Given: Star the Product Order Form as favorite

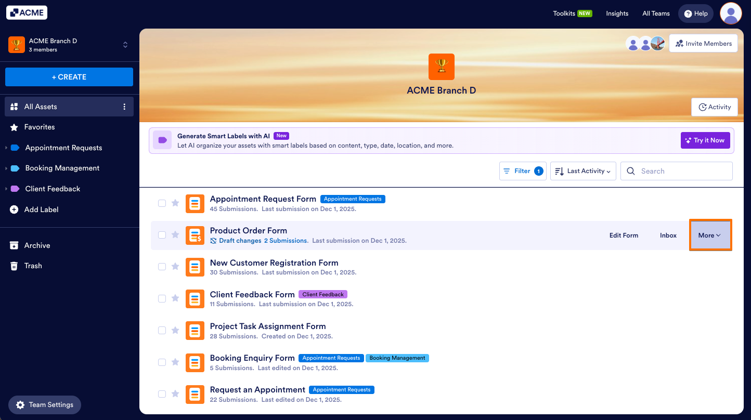Looking at the screenshot, I should click(x=175, y=235).
